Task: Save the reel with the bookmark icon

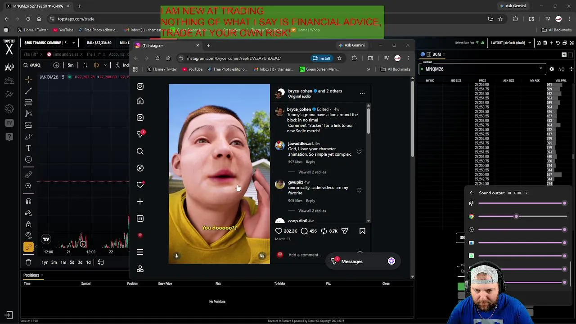Action: pyautogui.click(x=362, y=231)
